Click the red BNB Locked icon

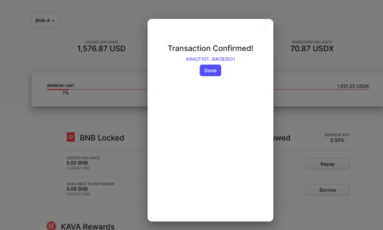[x=71, y=137]
